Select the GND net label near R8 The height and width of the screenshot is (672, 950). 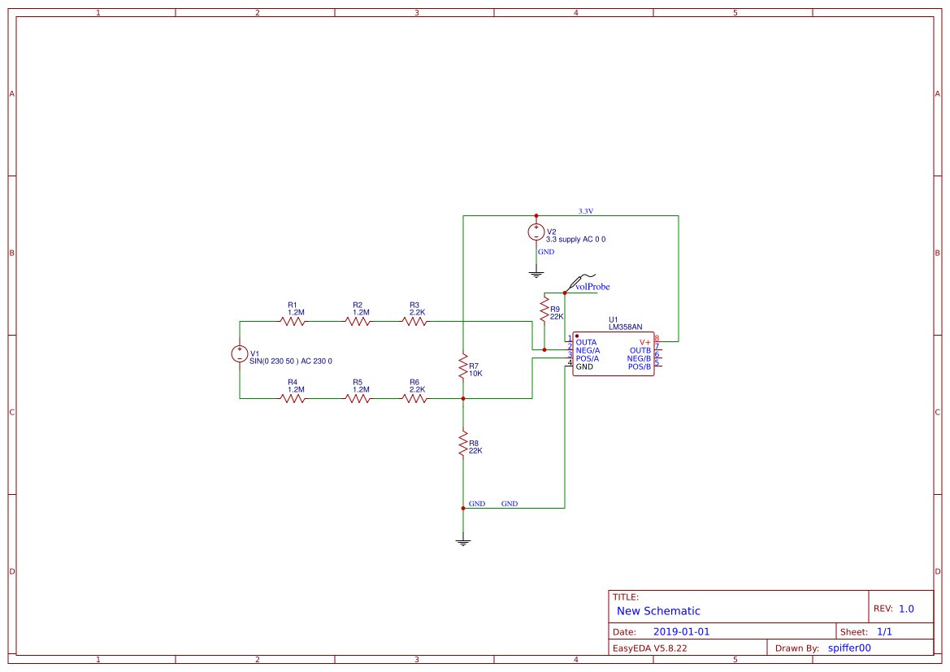coord(478,504)
